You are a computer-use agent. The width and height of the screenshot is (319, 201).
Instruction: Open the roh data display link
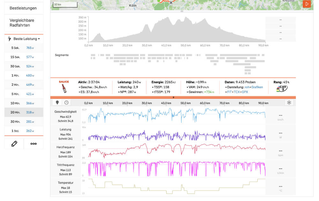tap(247, 87)
